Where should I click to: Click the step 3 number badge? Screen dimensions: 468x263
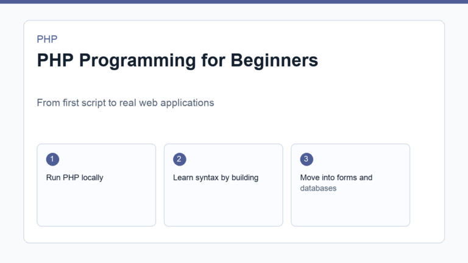pos(307,160)
